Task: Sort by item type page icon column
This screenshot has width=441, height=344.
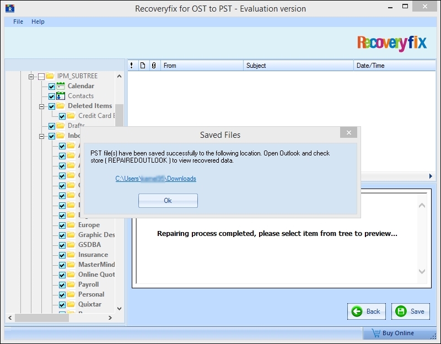Action: tap(143, 66)
